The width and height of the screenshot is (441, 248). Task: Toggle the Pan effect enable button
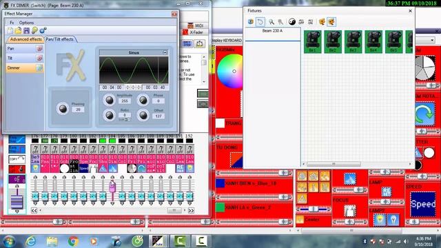[39, 49]
